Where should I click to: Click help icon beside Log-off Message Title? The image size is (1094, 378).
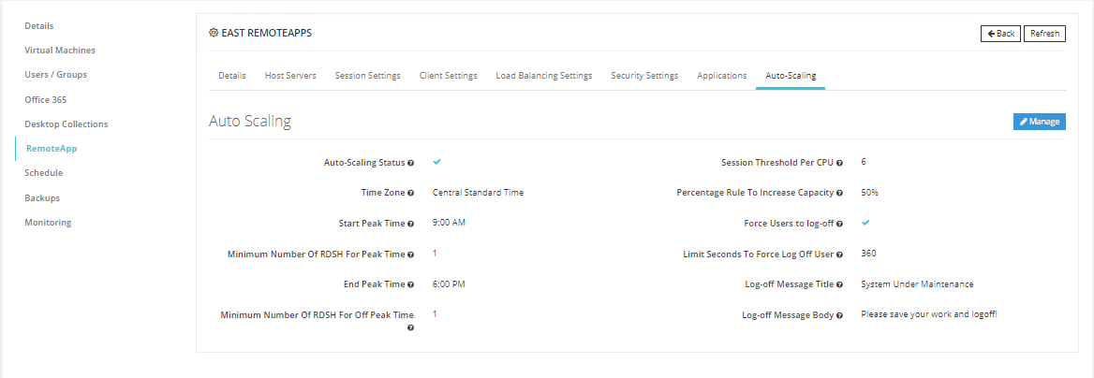coord(839,284)
